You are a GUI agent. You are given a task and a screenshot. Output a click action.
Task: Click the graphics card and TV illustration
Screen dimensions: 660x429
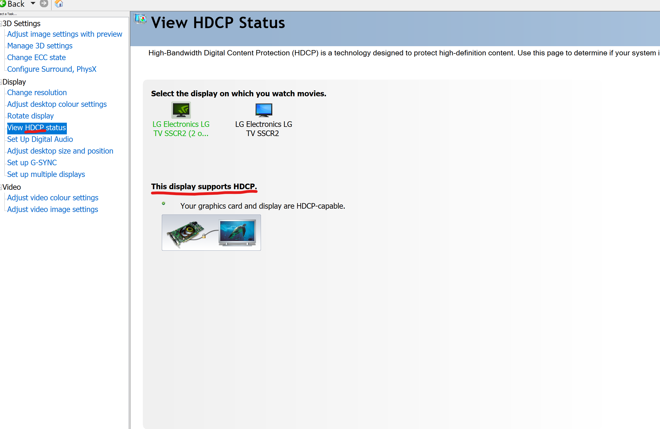(x=211, y=232)
